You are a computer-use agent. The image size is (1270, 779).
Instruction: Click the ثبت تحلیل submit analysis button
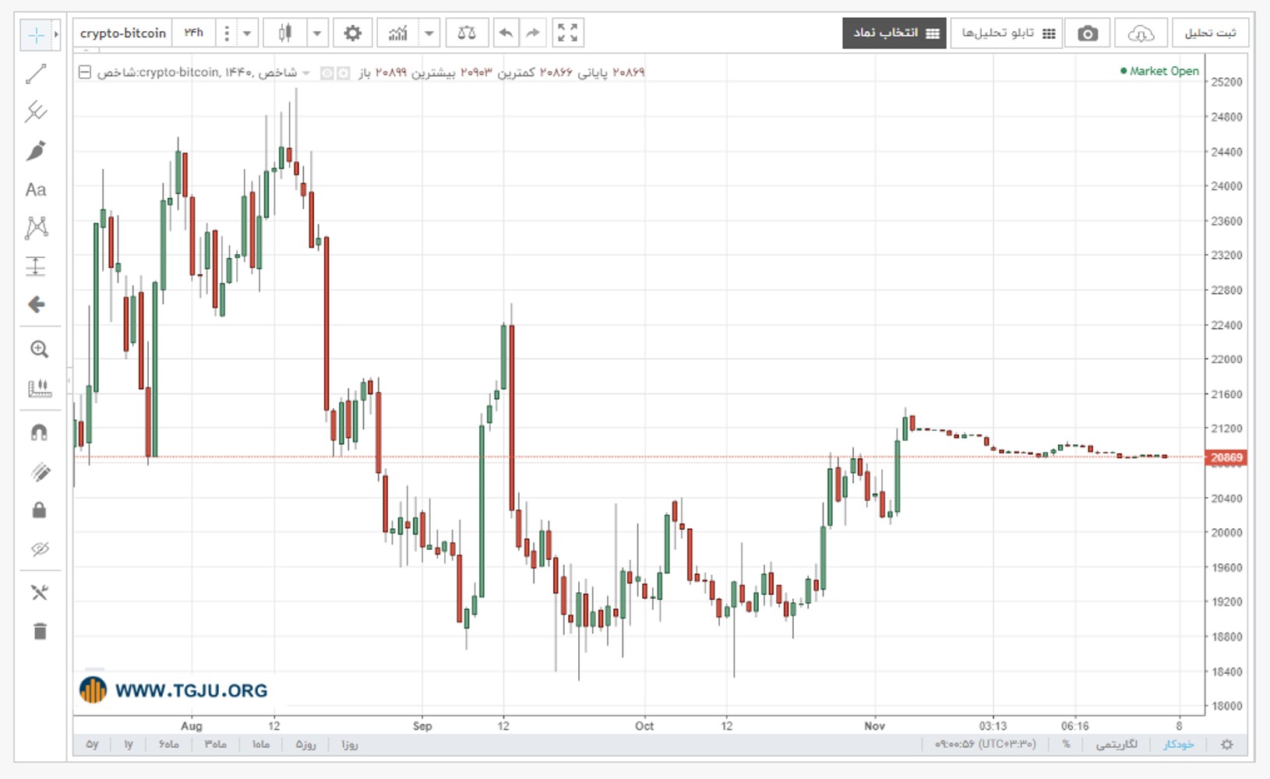[1210, 33]
